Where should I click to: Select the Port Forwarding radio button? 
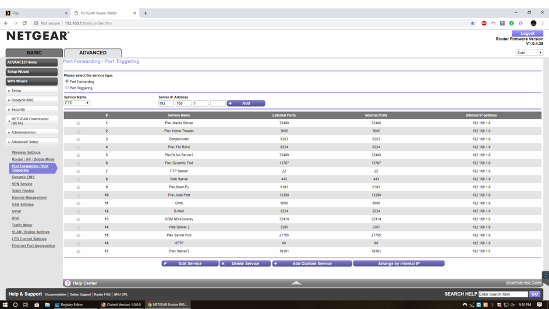pos(67,82)
